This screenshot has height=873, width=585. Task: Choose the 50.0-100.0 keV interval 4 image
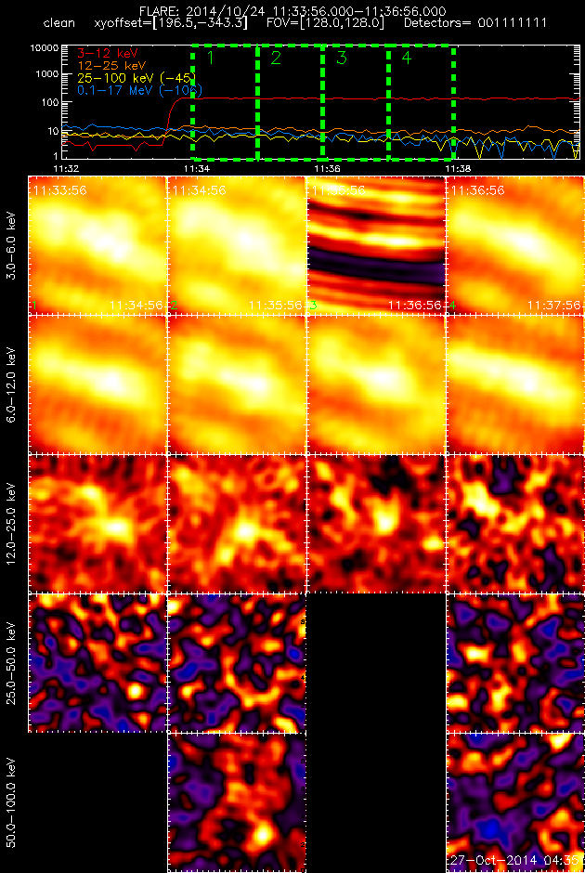pos(515,802)
